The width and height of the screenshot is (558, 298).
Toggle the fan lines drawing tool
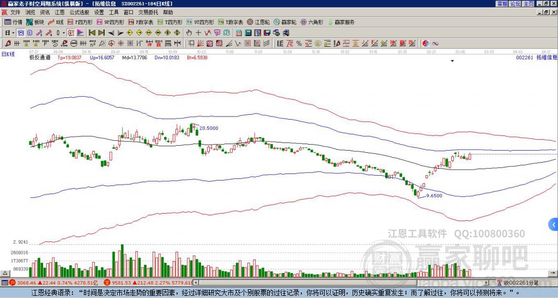[x=201, y=44]
